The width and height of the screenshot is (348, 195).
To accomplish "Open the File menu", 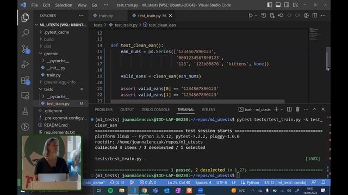I will [x=34, y=5].
